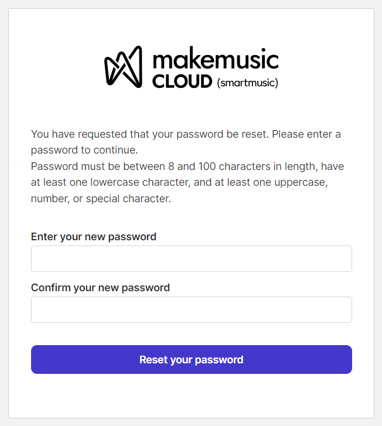
Task: Focus the Confirm your new password field
Action: pos(191,309)
